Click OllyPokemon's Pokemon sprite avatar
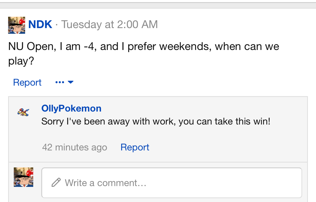This screenshot has height=202, width=316. (x=23, y=112)
